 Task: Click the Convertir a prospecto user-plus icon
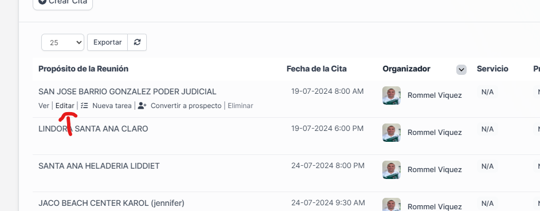[142, 106]
